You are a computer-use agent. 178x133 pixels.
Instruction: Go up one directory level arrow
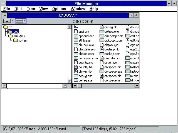(76, 27)
